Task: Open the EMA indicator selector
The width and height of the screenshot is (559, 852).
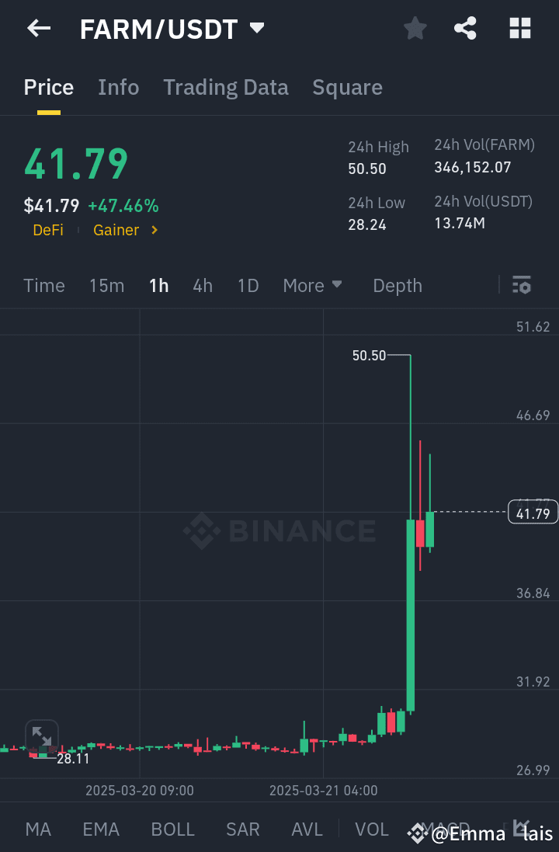Action: click(100, 829)
